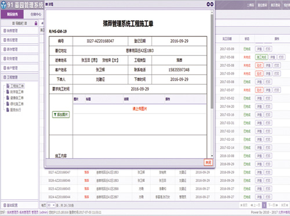
Task: Expand the 寄存管理 sidebar section
Action: tap(19, 49)
